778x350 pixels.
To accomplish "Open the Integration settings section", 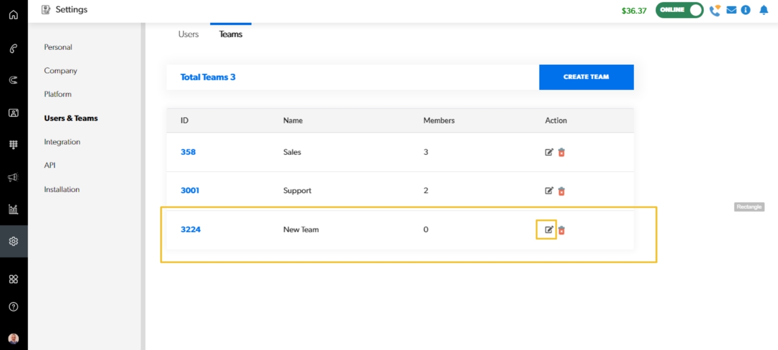I will pos(62,142).
